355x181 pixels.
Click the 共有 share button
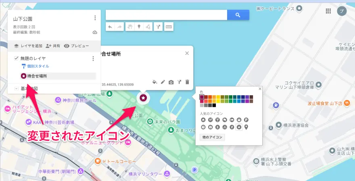click(x=53, y=46)
